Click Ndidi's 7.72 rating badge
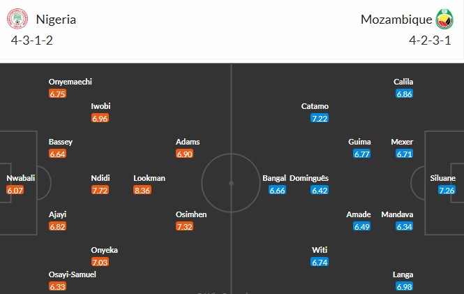This screenshot has width=464, height=294. coord(100,189)
